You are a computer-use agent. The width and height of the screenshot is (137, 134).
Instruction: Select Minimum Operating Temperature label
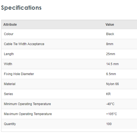pos(27,104)
